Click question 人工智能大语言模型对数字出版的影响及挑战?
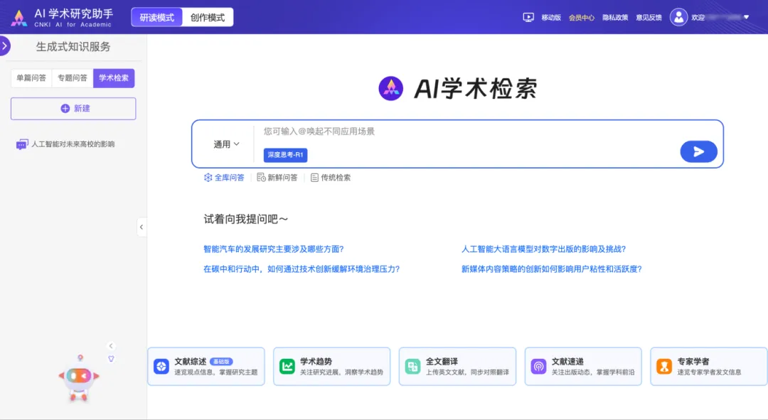 544,249
